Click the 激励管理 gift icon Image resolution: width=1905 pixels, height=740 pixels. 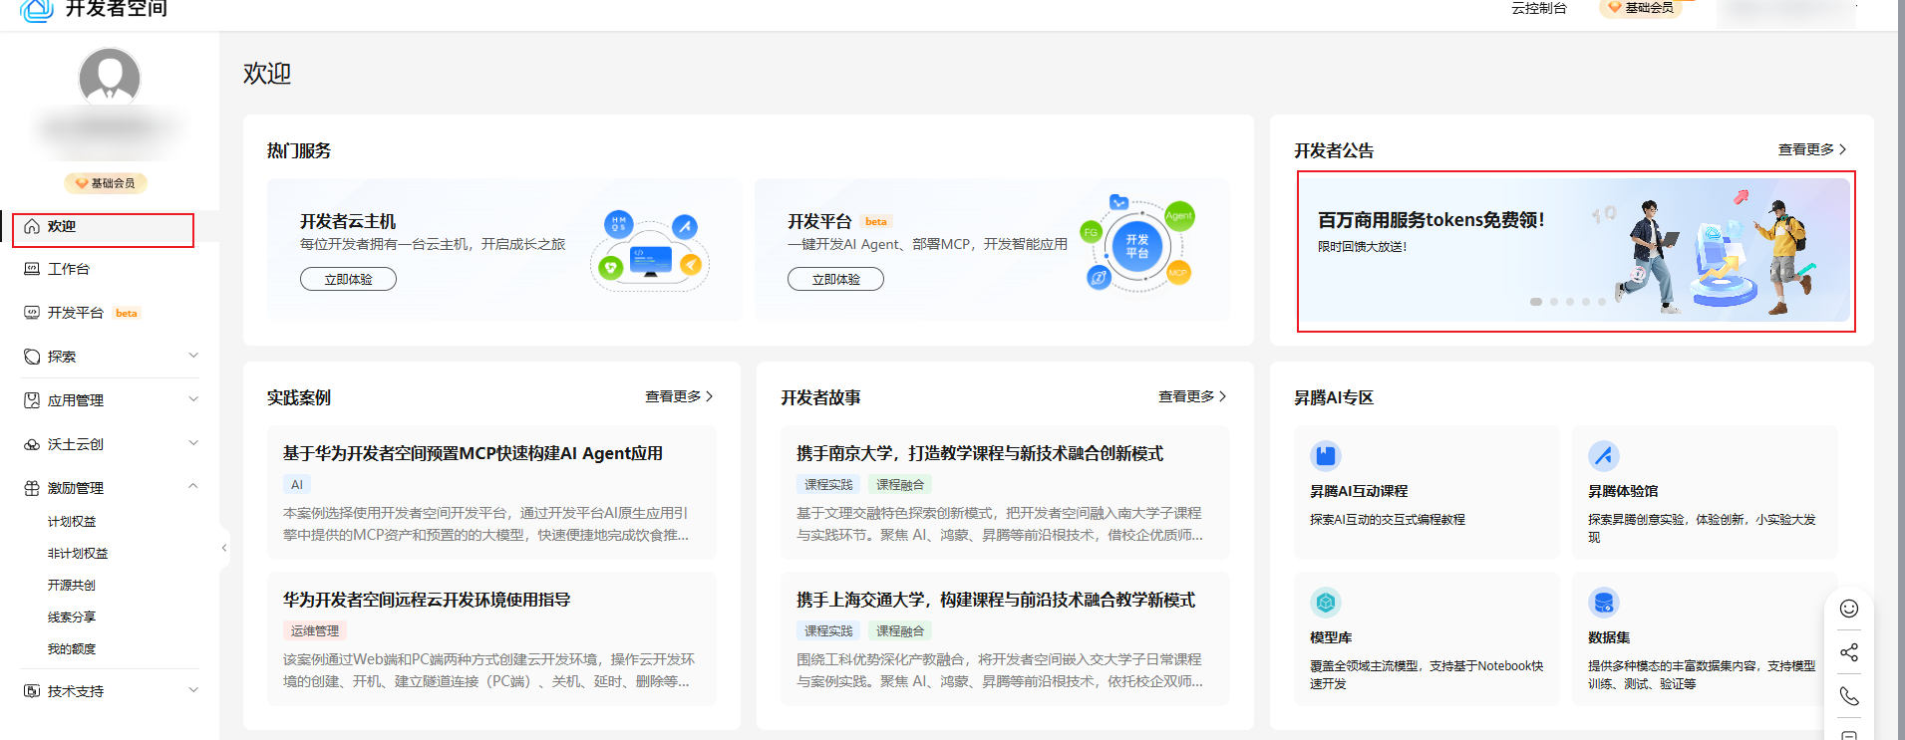point(32,488)
